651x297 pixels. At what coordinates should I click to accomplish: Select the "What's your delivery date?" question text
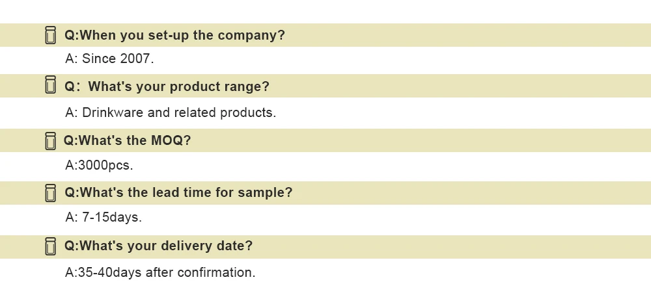[158, 246]
